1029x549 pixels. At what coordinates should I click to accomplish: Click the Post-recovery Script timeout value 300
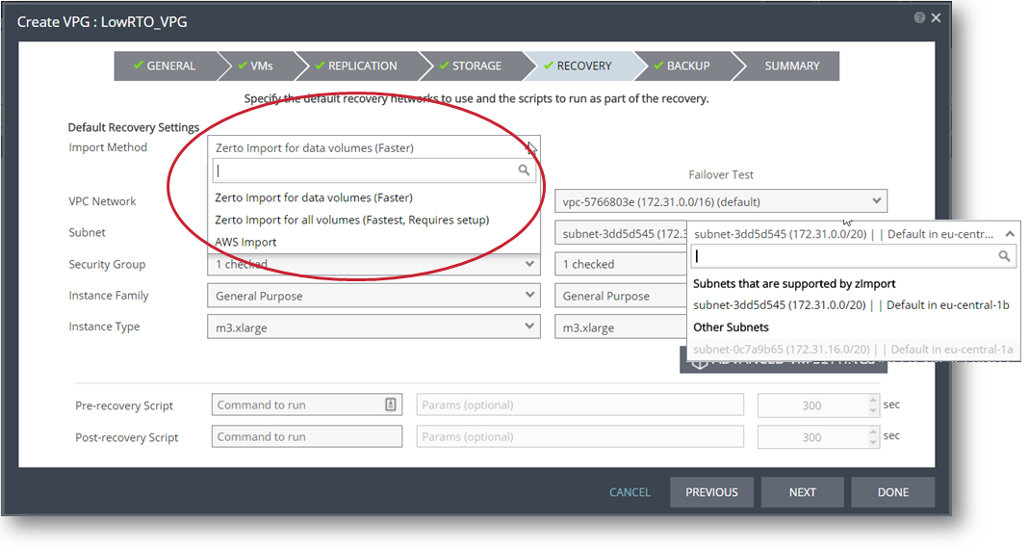point(811,437)
